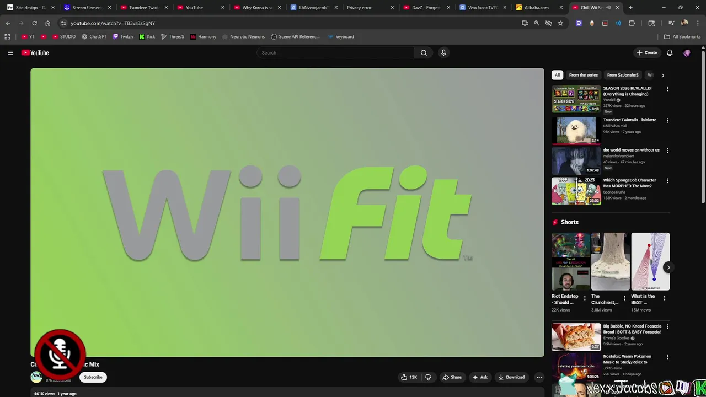Viewport: 706px width, 397px height.
Task: Click the search magnifier button
Action: (x=424, y=53)
